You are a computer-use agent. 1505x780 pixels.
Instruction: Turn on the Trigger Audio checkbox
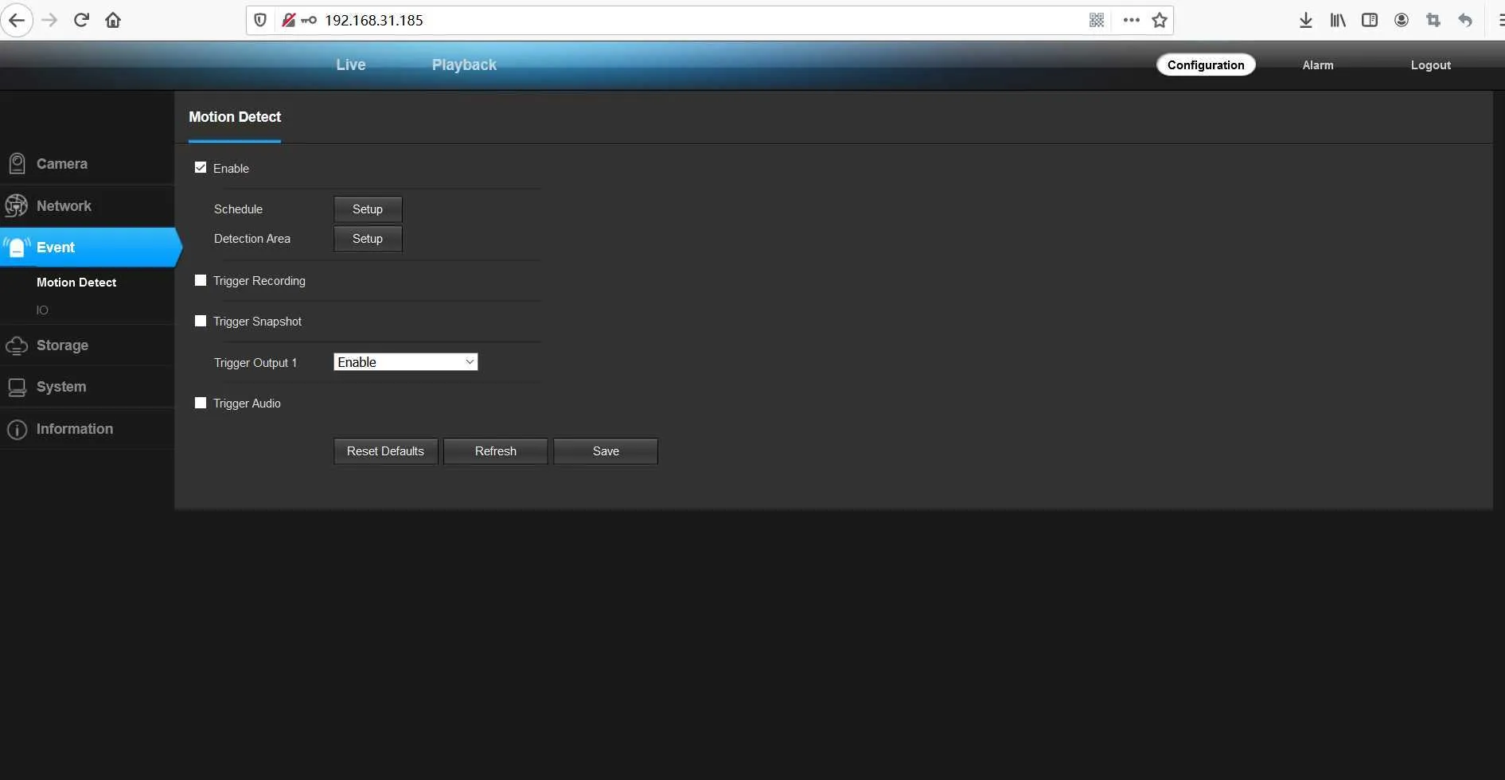tap(201, 403)
